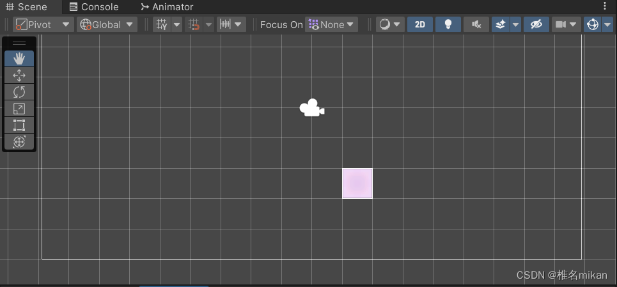Toggle grid visibility icon
The image size is (617, 287).
pos(162,24)
